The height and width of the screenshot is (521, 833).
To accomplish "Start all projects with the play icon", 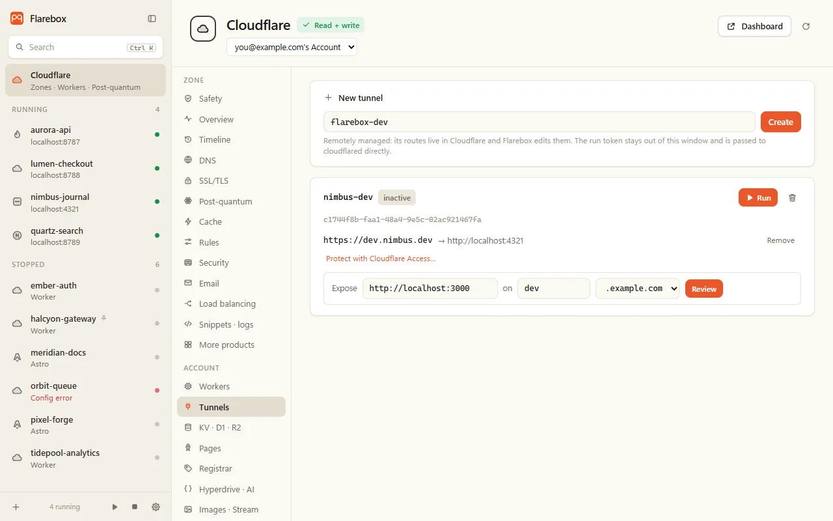I will coord(115,507).
